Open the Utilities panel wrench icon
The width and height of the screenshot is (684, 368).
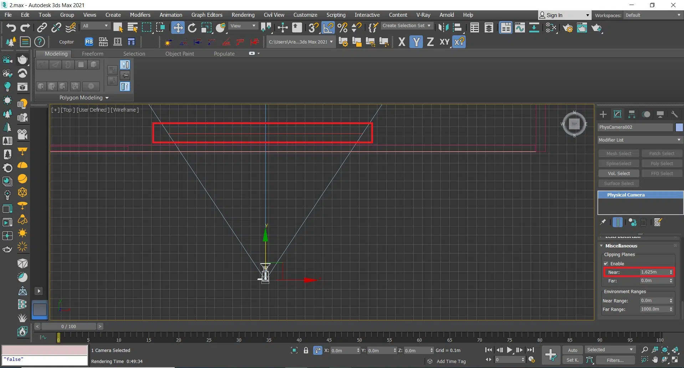click(x=674, y=114)
